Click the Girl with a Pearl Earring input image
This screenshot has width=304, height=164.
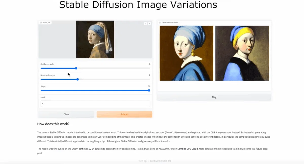95,39
